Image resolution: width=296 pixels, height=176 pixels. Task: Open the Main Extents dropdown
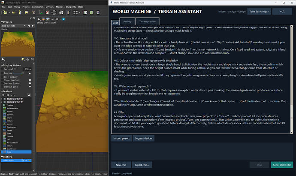(13, 26)
